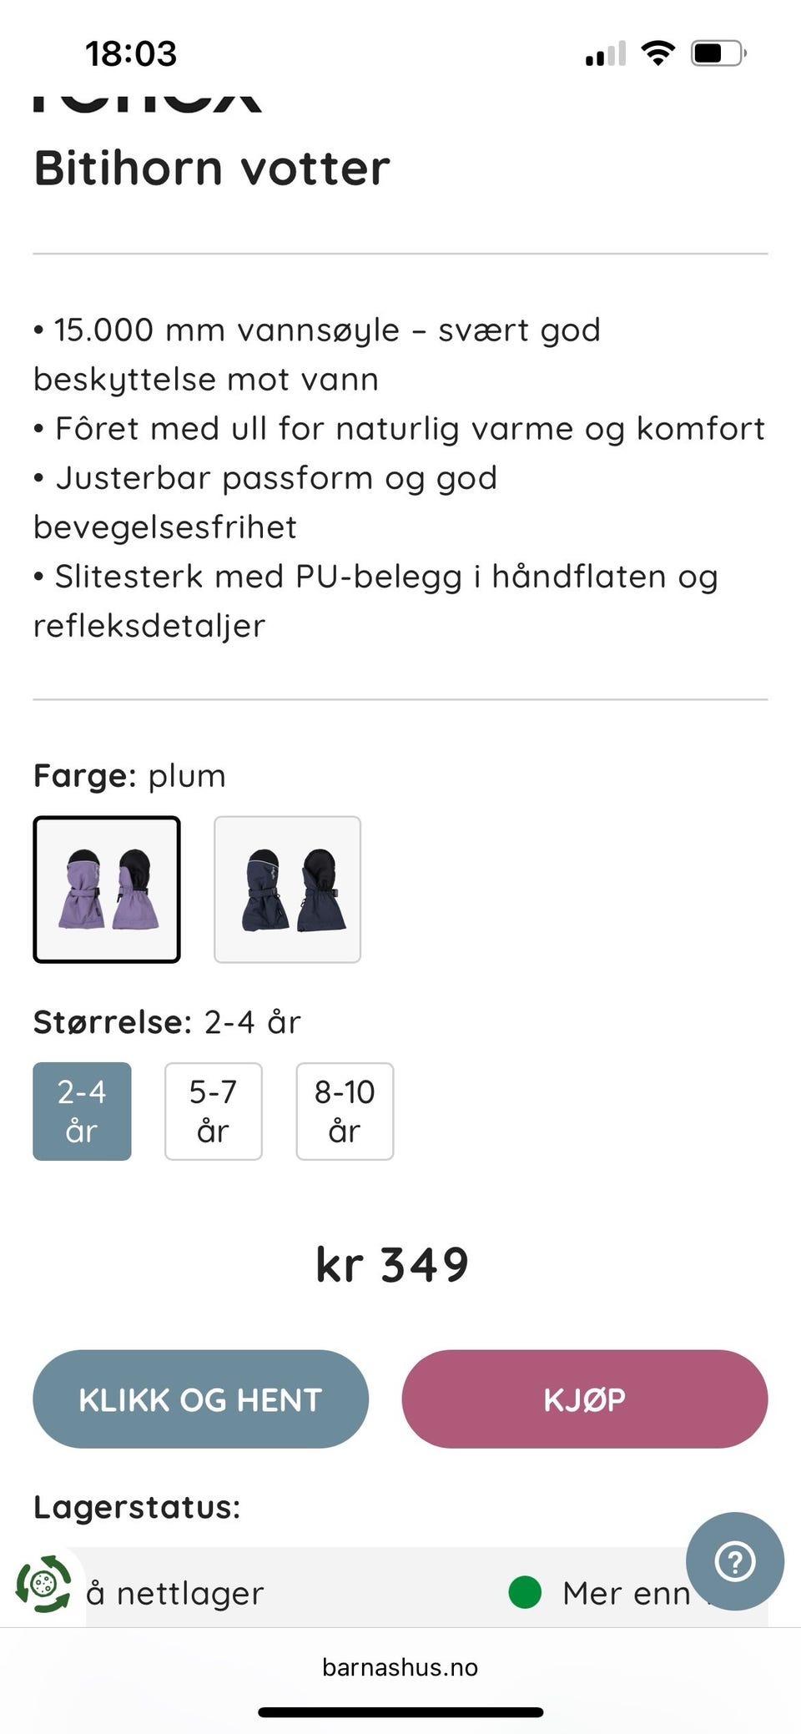The height and width of the screenshot is (1734, 801).
Task: Select the plum purple mittens swatch
Action: (107, 890)
